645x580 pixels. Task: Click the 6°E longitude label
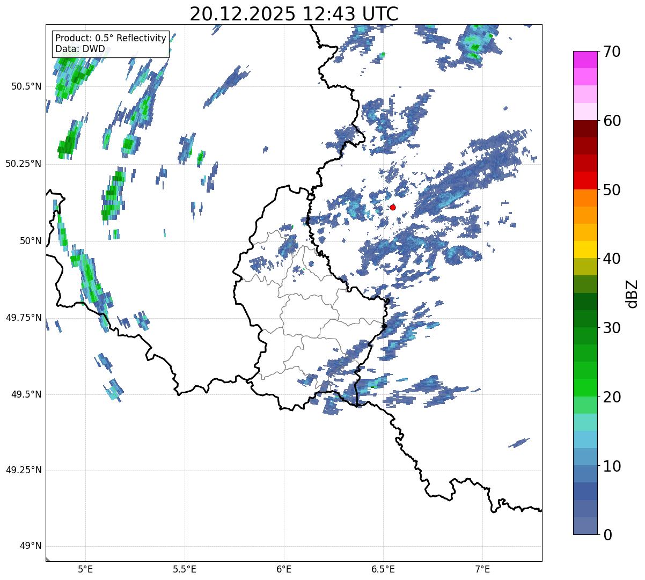click(284, 569)
